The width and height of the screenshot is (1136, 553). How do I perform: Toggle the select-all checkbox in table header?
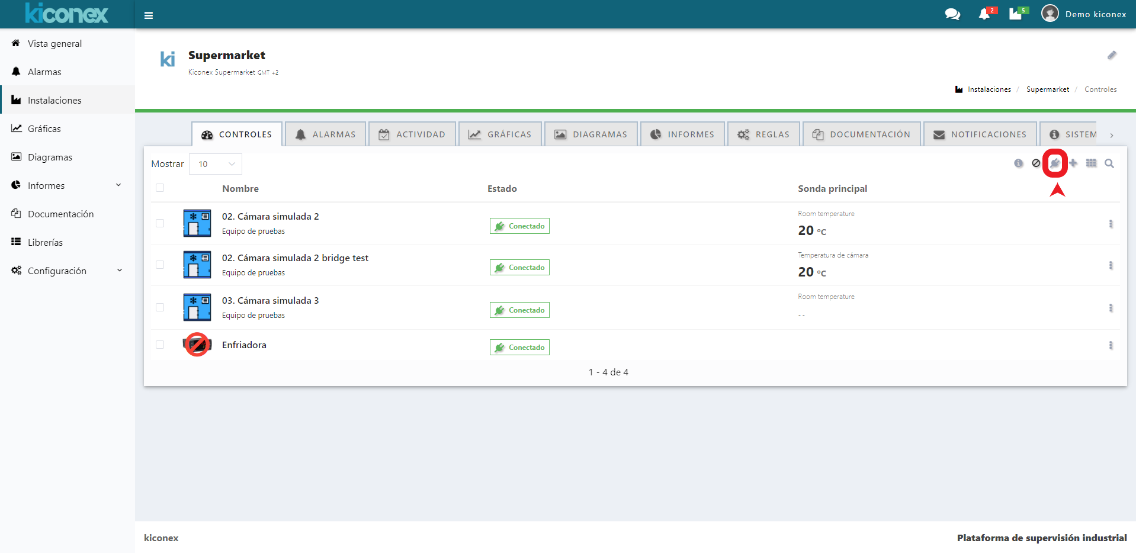coord(160,188)
